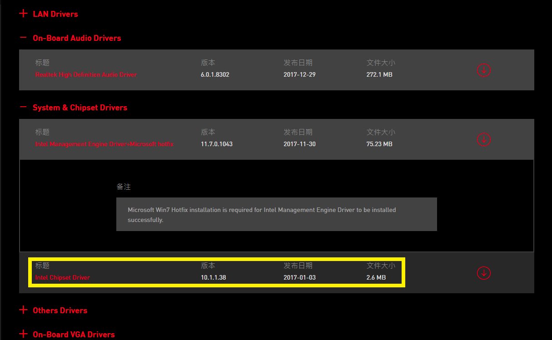Screen dimensions: 552x340
Task: Click the version number 10.1.1.38
Action: [214, 277]
